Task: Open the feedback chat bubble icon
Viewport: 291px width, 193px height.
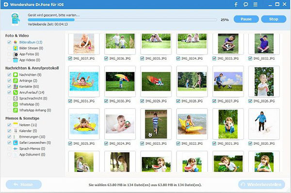Action: coord(246,4)
